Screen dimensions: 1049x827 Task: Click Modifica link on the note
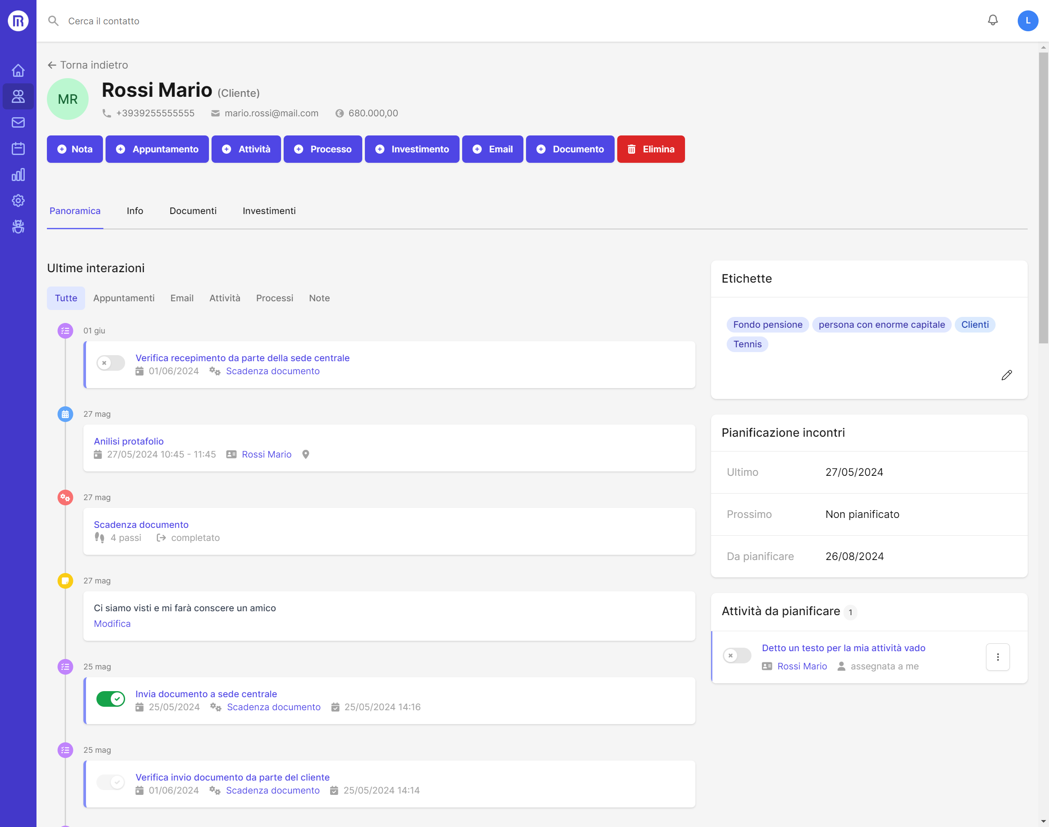point(112,624)
